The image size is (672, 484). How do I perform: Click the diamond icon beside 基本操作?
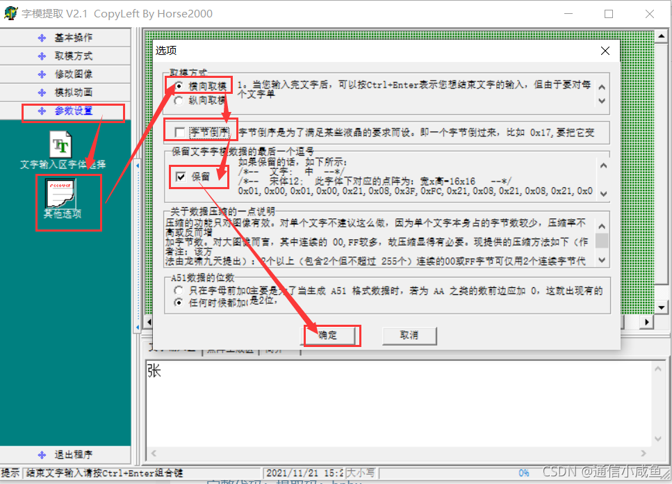pos(42,38)
